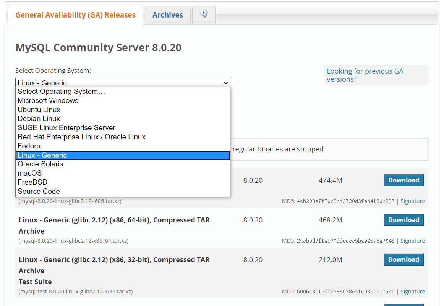Screen dimensions: 444x306
Task: Open the information icon tab
Action: click(204, 14)
